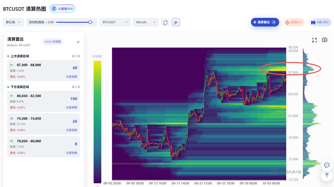Refresh the heatmap data
The image size is (334, 187).
pyautogui.click(x=165, y=22)
